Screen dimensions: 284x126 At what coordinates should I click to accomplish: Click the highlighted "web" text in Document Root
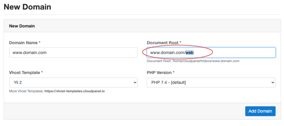(189, 53)
